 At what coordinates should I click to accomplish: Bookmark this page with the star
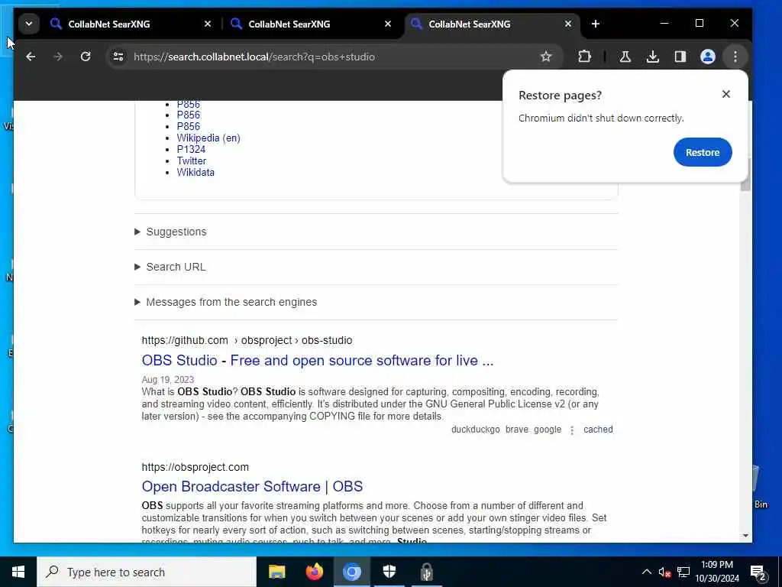coord(546,57)
